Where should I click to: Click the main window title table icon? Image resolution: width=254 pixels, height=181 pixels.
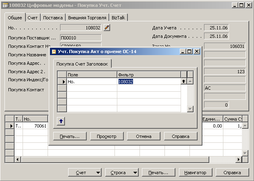pos(5,5)
